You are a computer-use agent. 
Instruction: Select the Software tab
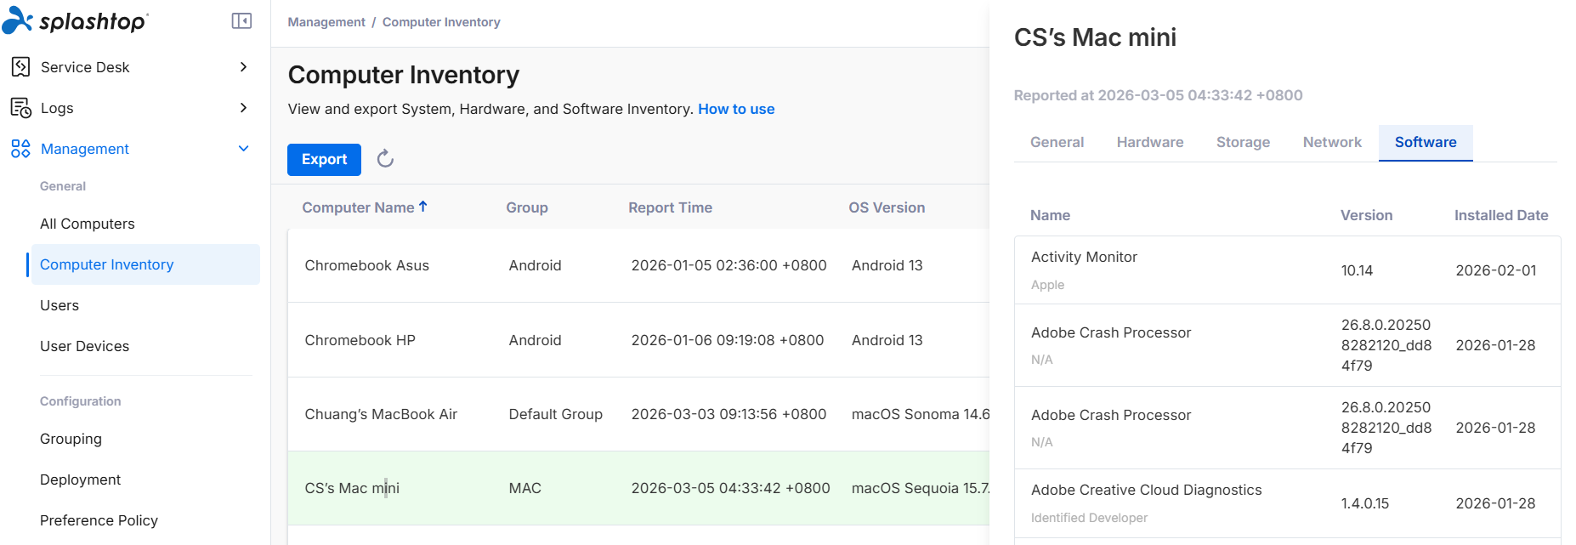1426,142
